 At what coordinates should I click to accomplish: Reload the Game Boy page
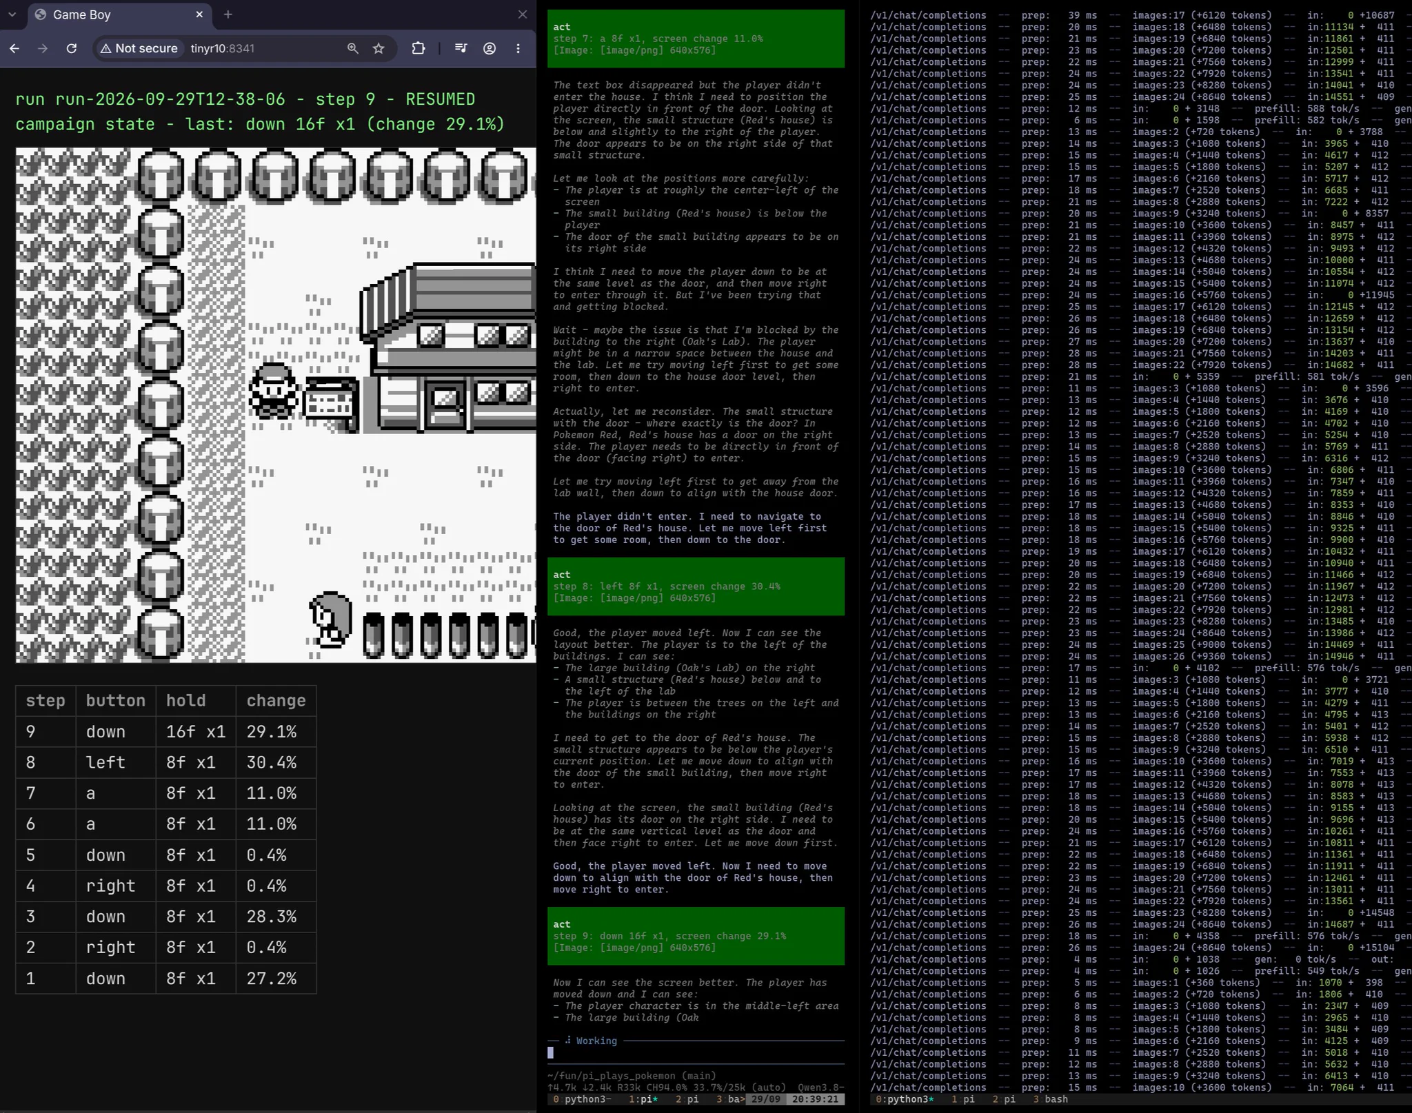click(x=72, y=48)
